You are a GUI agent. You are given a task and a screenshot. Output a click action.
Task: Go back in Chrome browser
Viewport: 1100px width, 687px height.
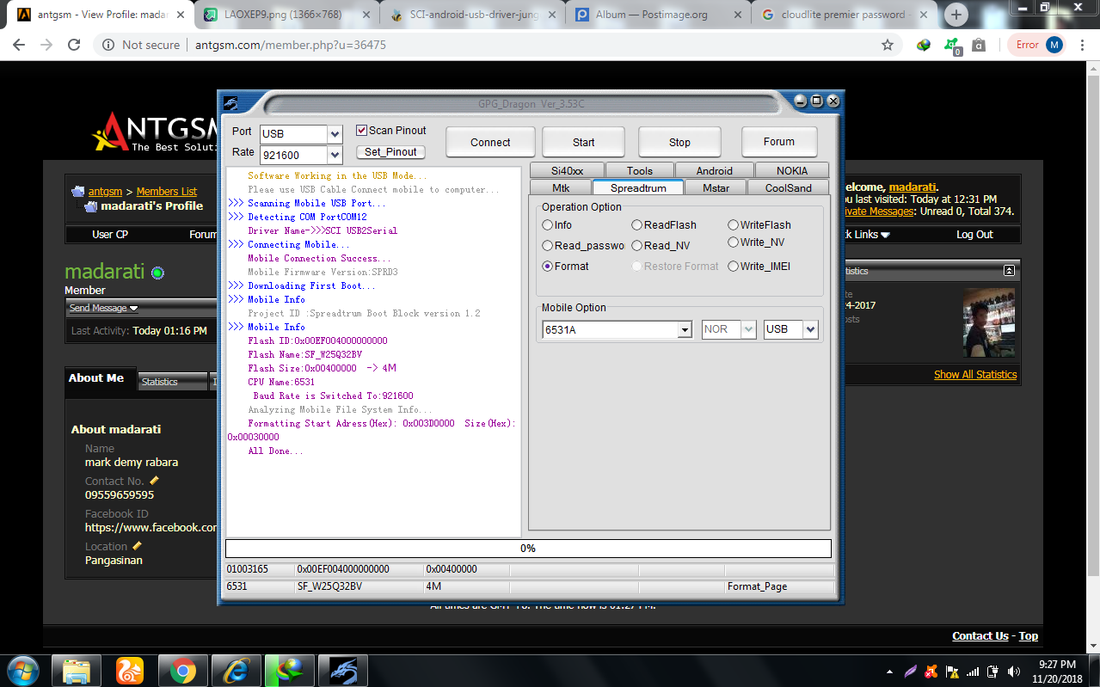pos(19,45)
